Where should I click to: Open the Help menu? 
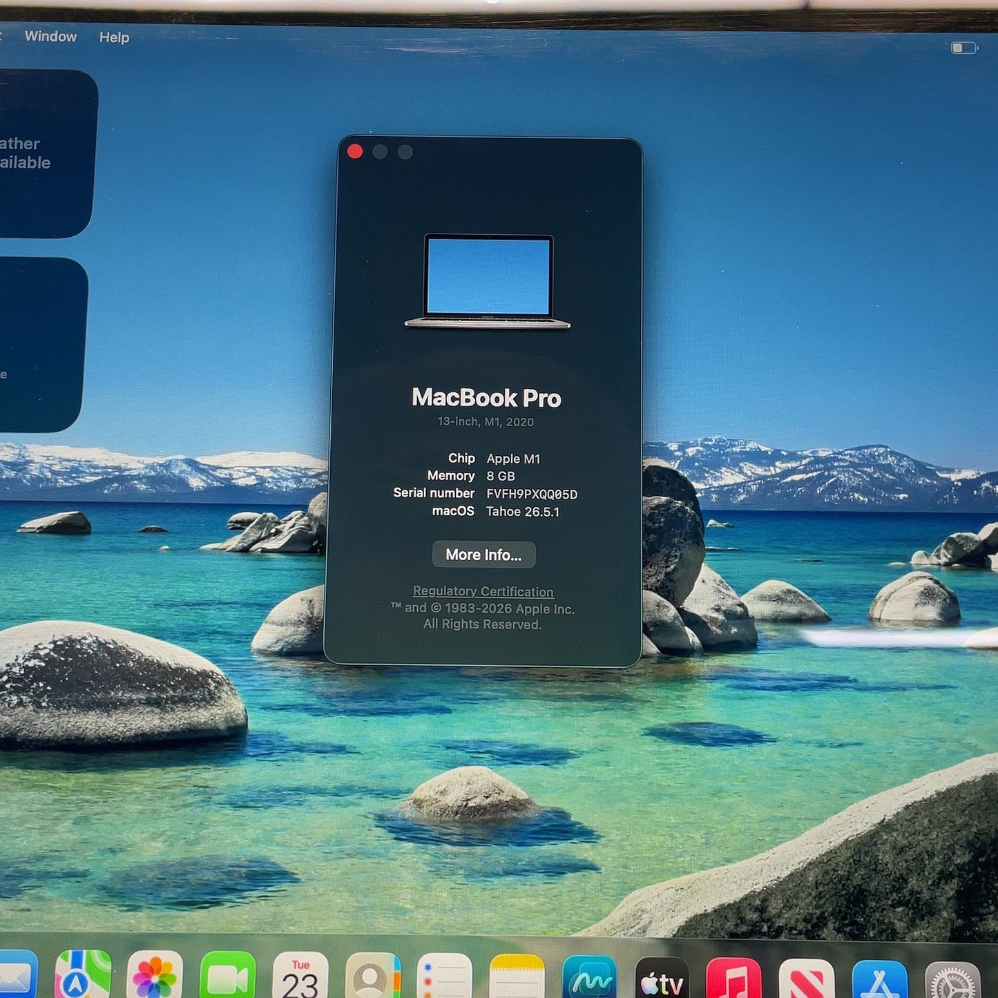click(x=114, y=37)
